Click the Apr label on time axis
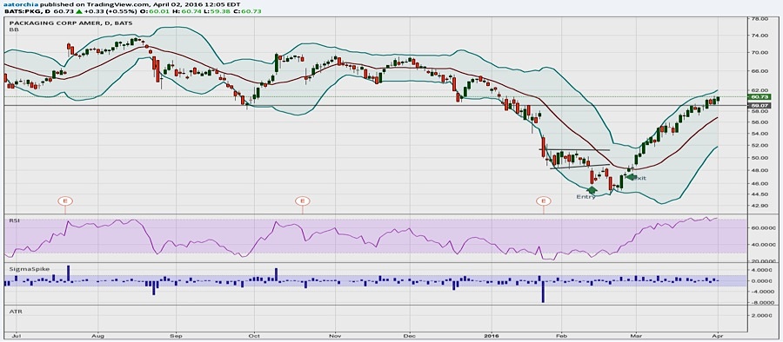Image resolution: width=783 pixels, height=342 pixels. pyautogui.click(x=719, y=337)
